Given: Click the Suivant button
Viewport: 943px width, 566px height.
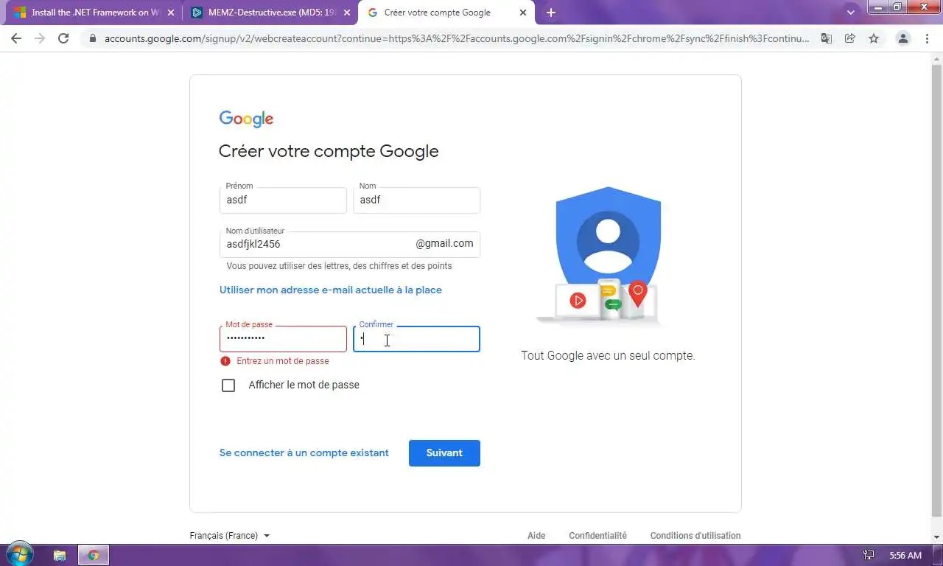Looking at the screenshot, I should click(444, 453).
